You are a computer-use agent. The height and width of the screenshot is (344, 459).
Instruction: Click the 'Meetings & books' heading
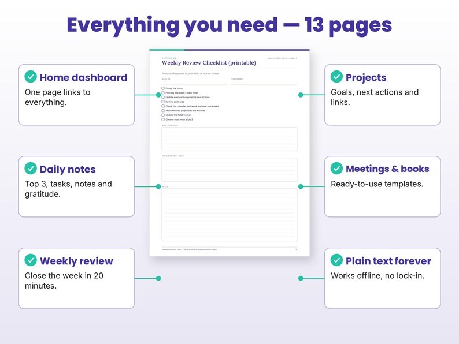(387, 169)
